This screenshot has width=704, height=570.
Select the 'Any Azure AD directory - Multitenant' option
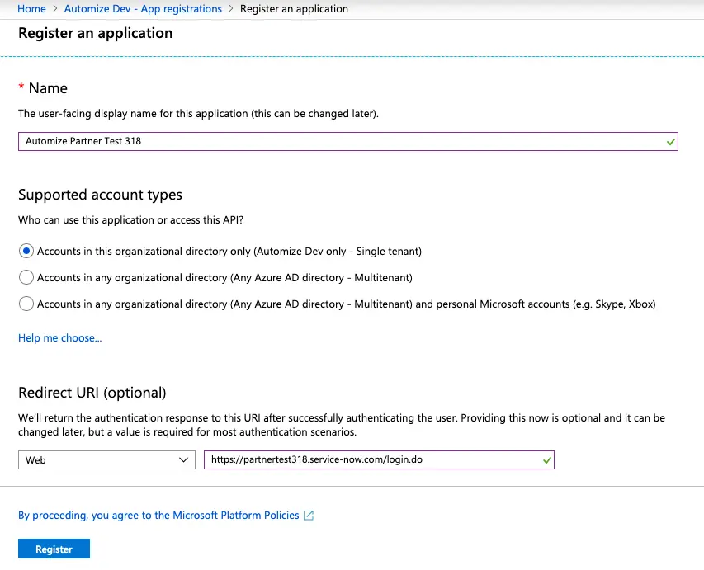pyautogui.click(x=26, y=279)
